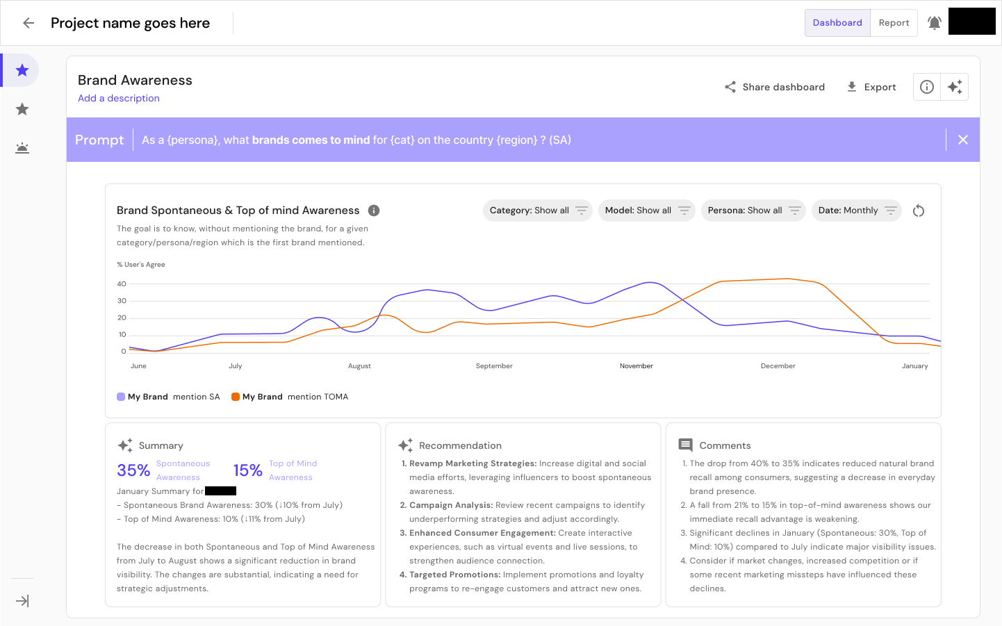Screen dimensions: 1002x626
Task: Open the info panel via the circled-i icon
Action: tap(926, 86)
